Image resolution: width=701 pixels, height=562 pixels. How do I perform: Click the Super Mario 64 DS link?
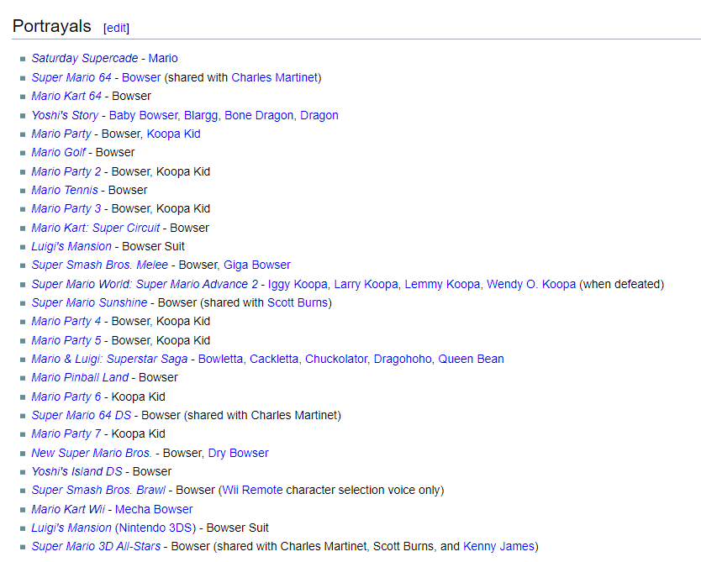point(82,416)
